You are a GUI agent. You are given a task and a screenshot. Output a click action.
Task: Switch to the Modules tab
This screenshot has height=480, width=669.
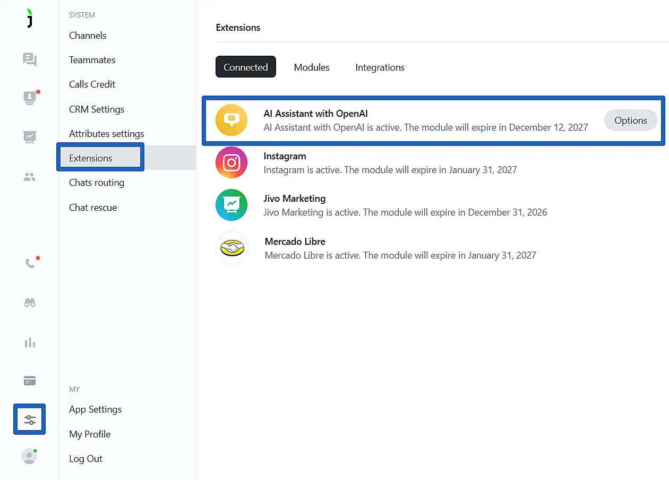tap(312, 67)
